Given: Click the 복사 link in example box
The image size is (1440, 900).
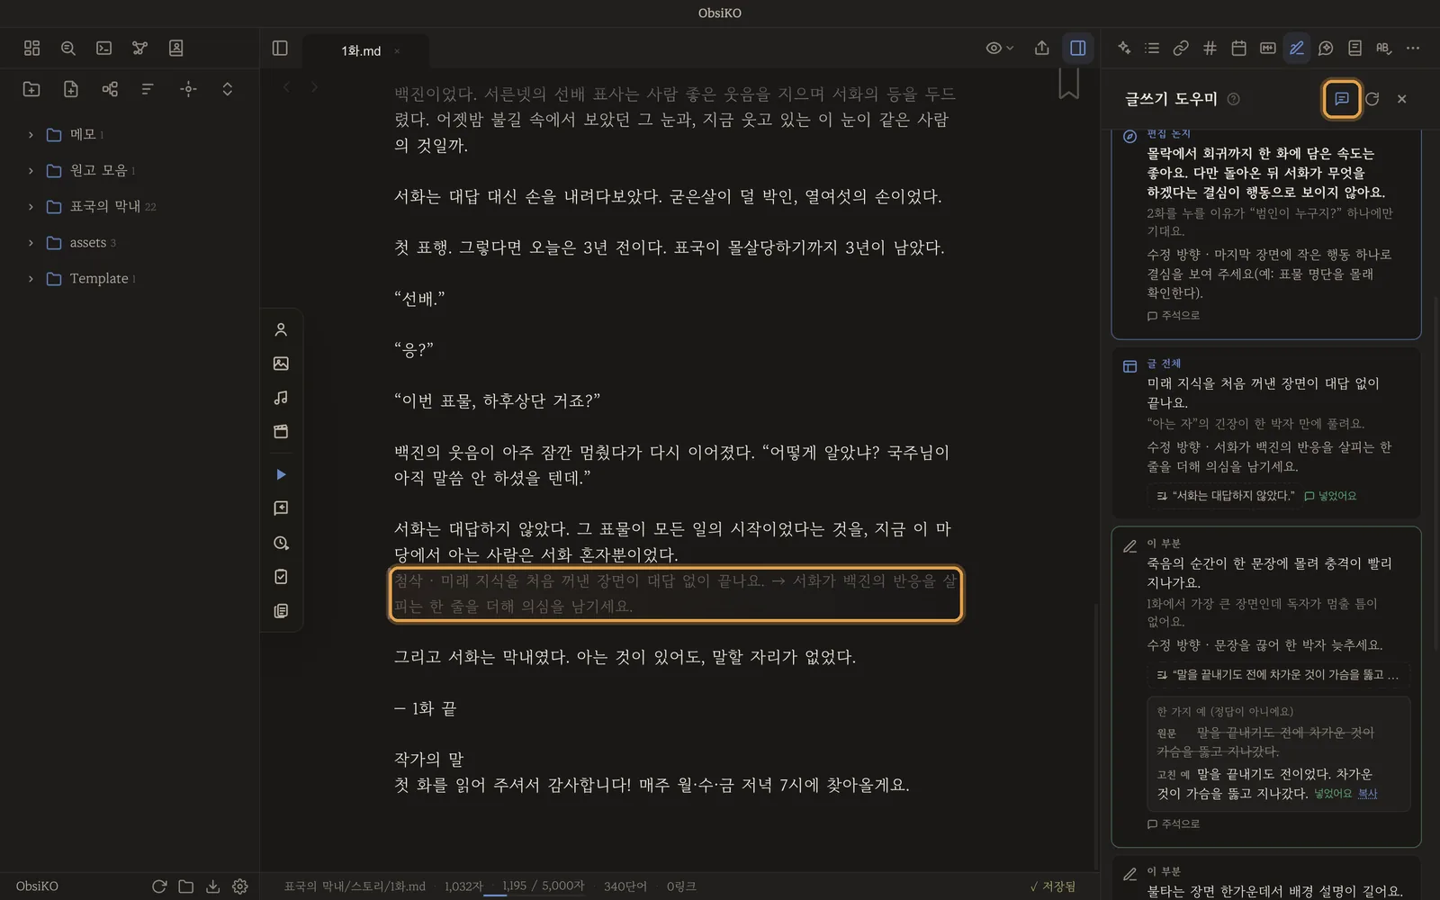Looking at the screenshot, I should [x=1367, y=794].
